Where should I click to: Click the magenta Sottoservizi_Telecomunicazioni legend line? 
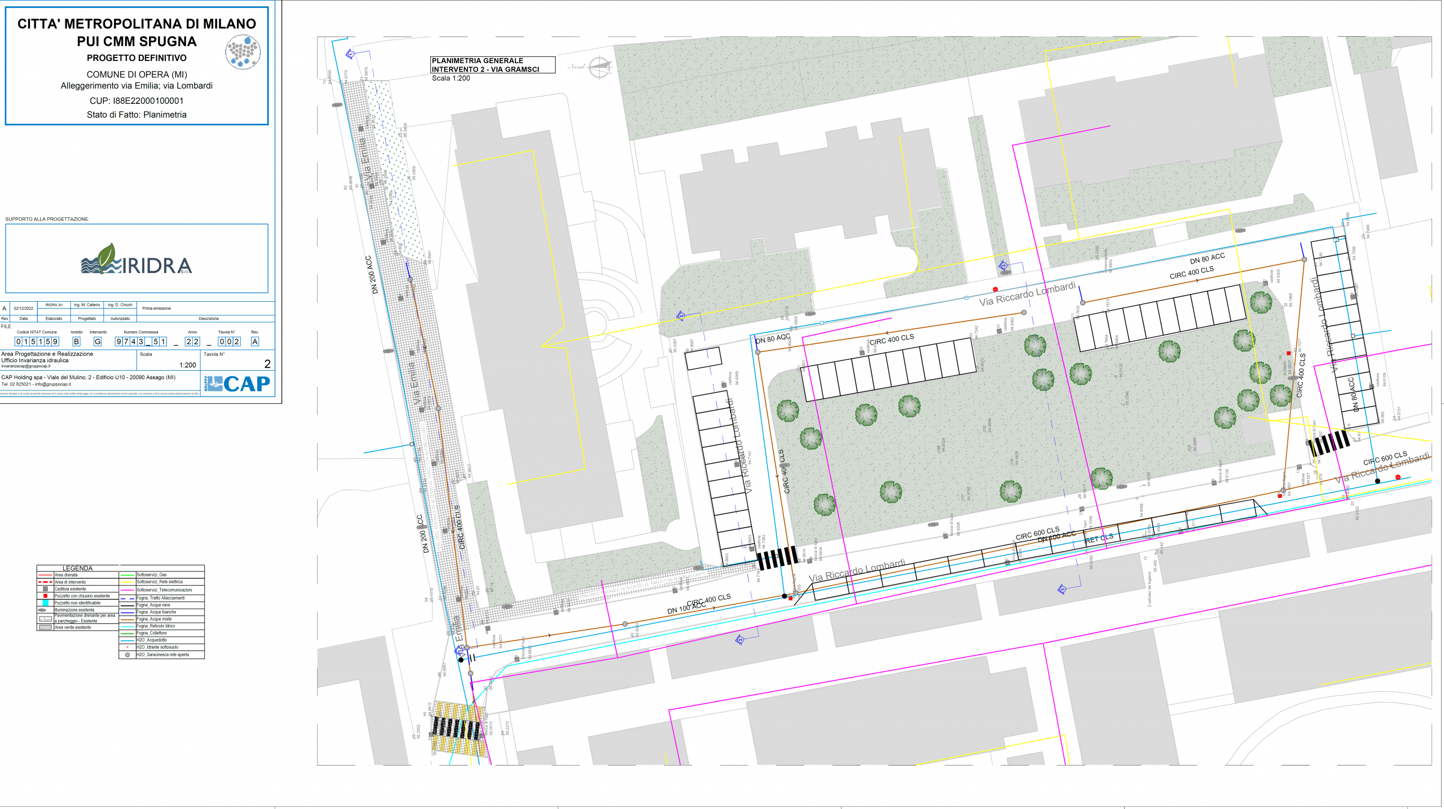[127, 590]
